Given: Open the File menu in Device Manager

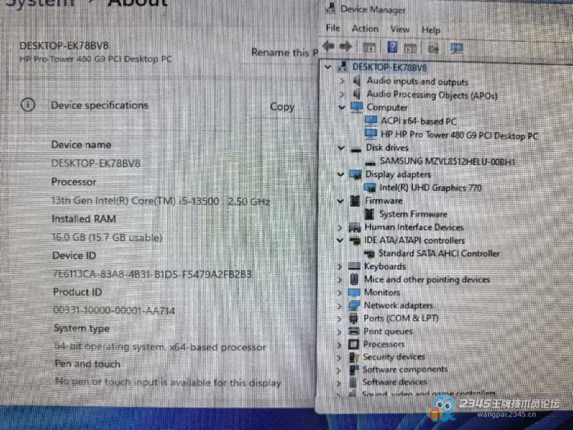Looking at the screenshot, I should pyautogui.click(x=332, y=28).
